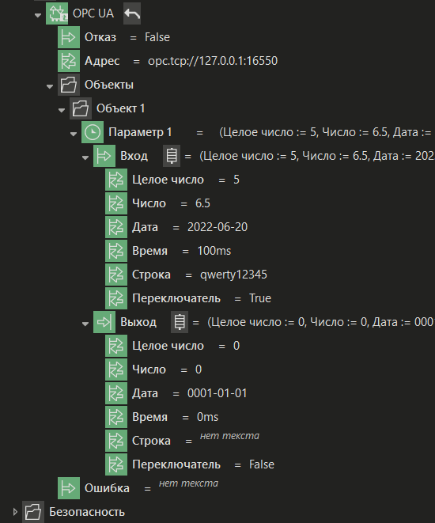Click icon of Переключатель = True

[x=116, y=298]
